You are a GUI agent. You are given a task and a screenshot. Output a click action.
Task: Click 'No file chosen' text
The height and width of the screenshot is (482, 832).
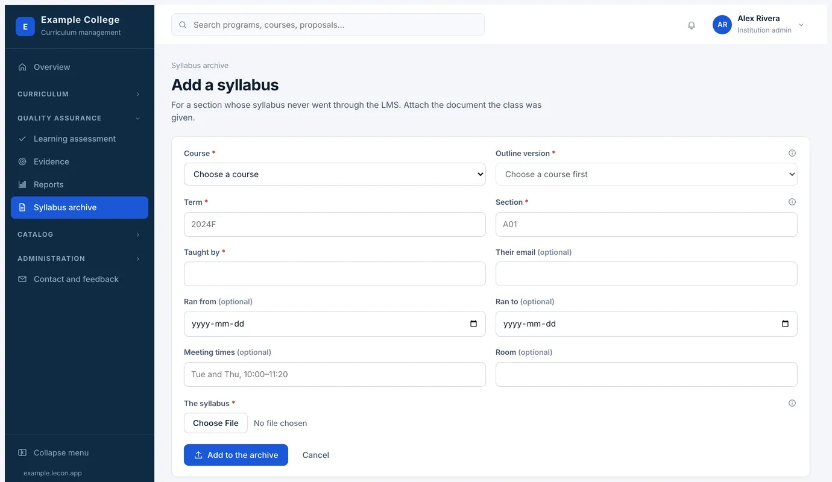point(280,423)
